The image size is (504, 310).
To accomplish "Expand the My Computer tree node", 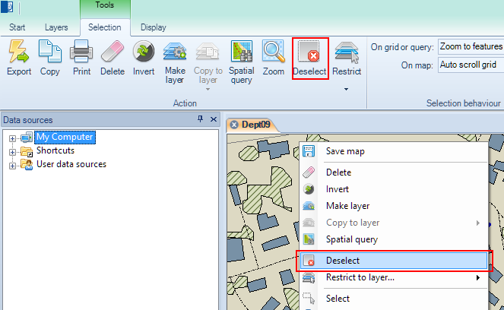I will pos(12,138).
